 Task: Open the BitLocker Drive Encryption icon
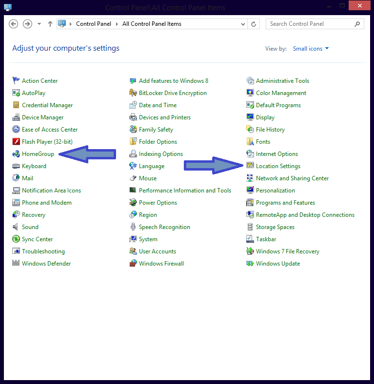point(133,93)
